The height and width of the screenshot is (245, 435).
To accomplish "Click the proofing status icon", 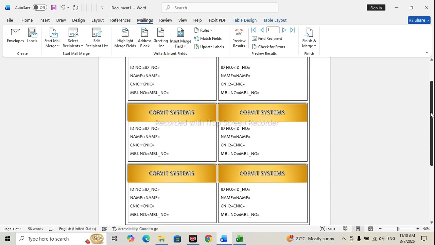I will [x=51, y=229].
